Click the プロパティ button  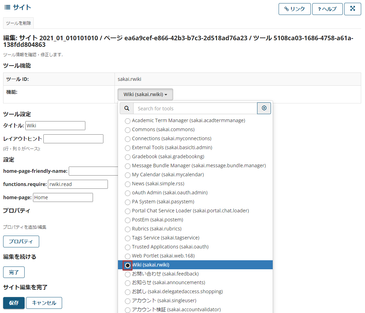tap(21, 242)
